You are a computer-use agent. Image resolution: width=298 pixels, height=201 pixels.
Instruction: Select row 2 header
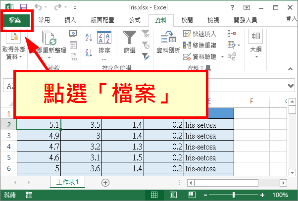(x=9, y=125)
